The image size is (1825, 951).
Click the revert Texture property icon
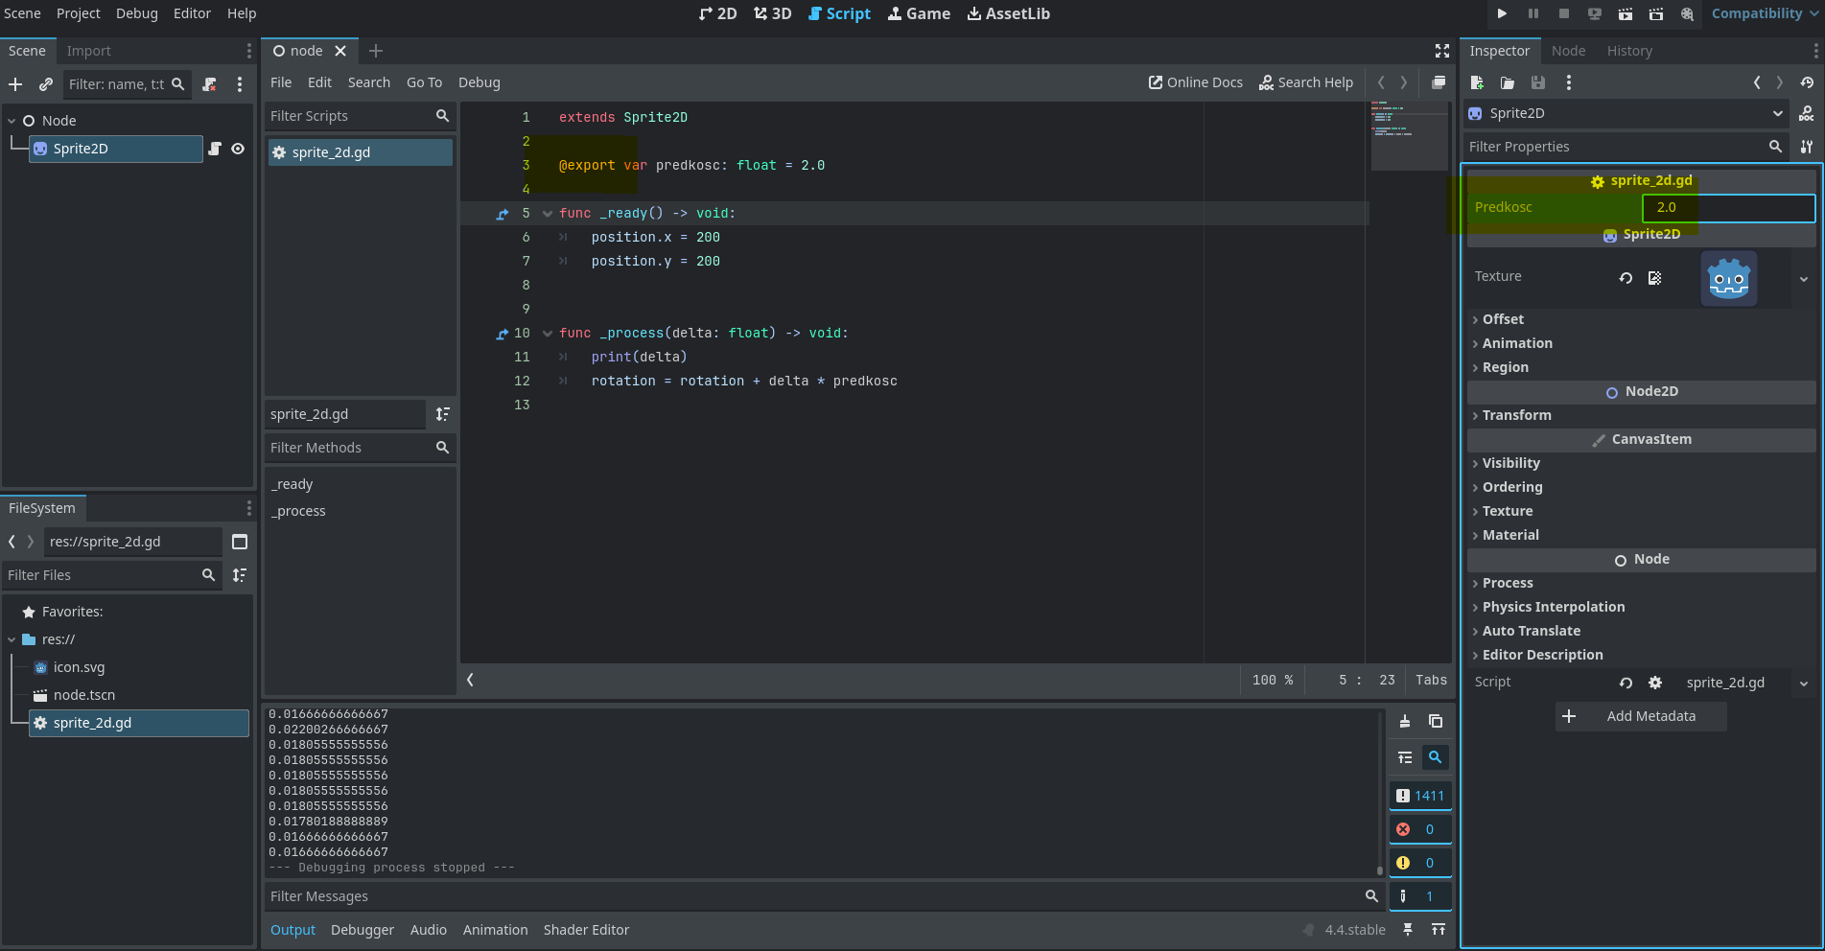1626,278
